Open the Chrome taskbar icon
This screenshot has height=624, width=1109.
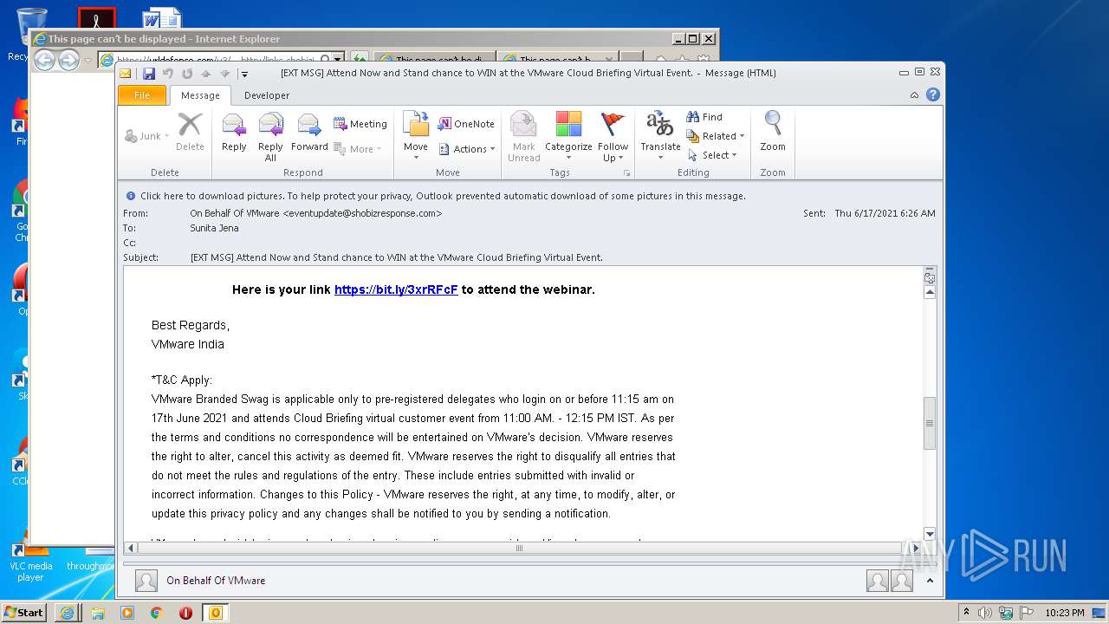click(x=156, y=613)
